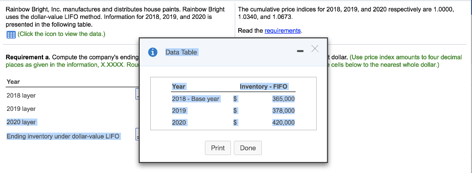Select the Data Table title text
Image resolution: width=472 pixels, height=173 pixels.
pyautogui.click(x=181, y=52)
